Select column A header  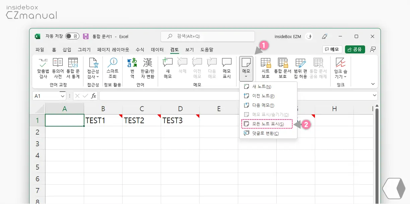click(x=65, y=109)
